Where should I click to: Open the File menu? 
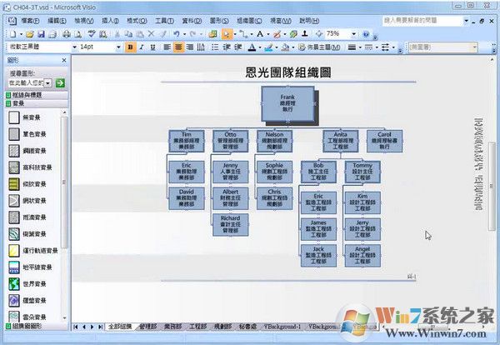30,21
